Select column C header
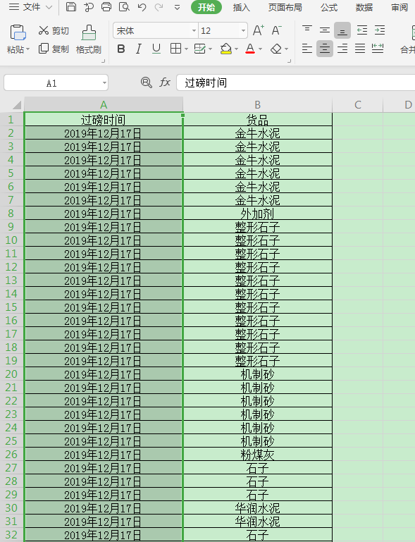This screenshot has width=415, height=542. pyautogui.click(x=358, y=104)
